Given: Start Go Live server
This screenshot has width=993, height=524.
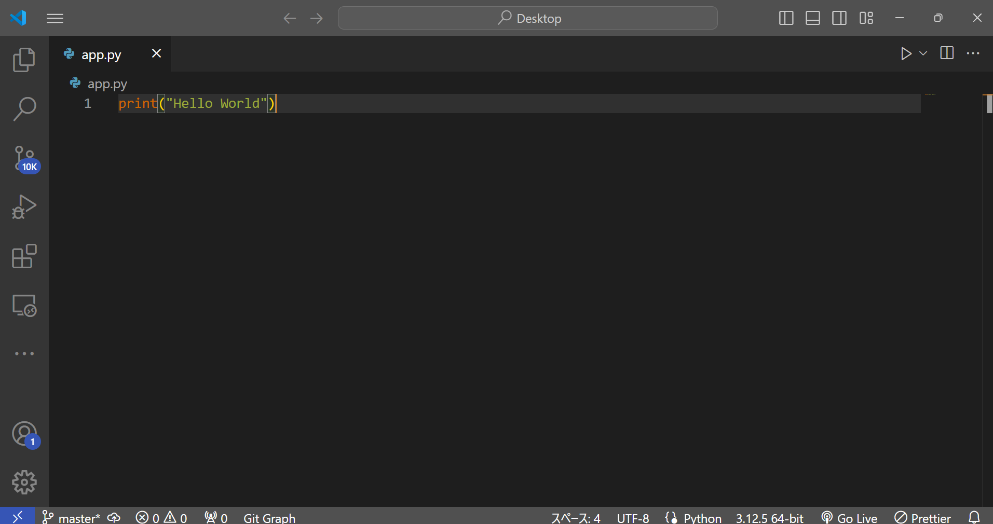Looking at the screenshot, I should pyautogui.click(x=849, y=517).
